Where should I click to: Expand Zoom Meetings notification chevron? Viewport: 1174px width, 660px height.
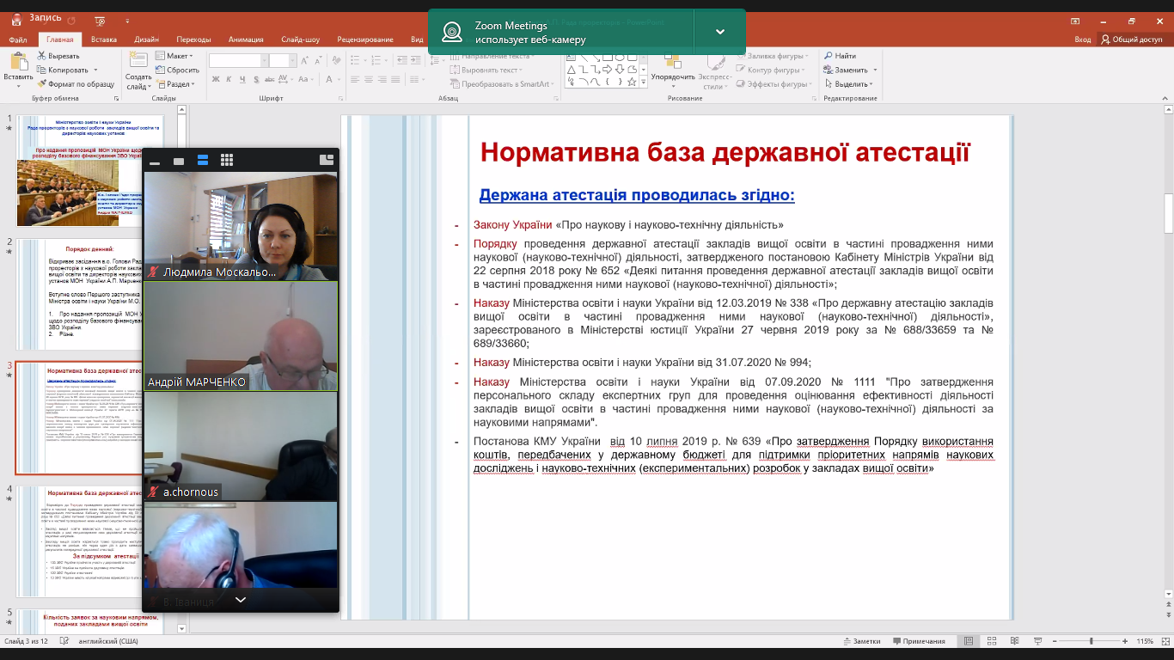click(x=720, y=32)
